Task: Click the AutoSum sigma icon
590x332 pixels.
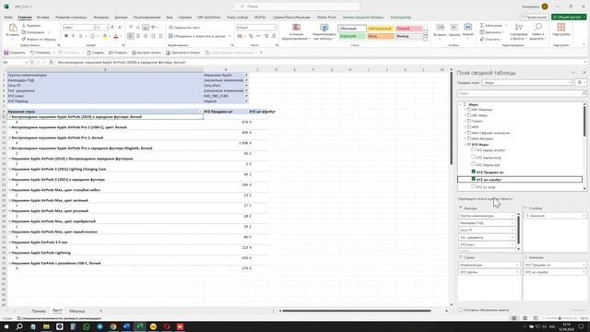Action: click(482, 26)
